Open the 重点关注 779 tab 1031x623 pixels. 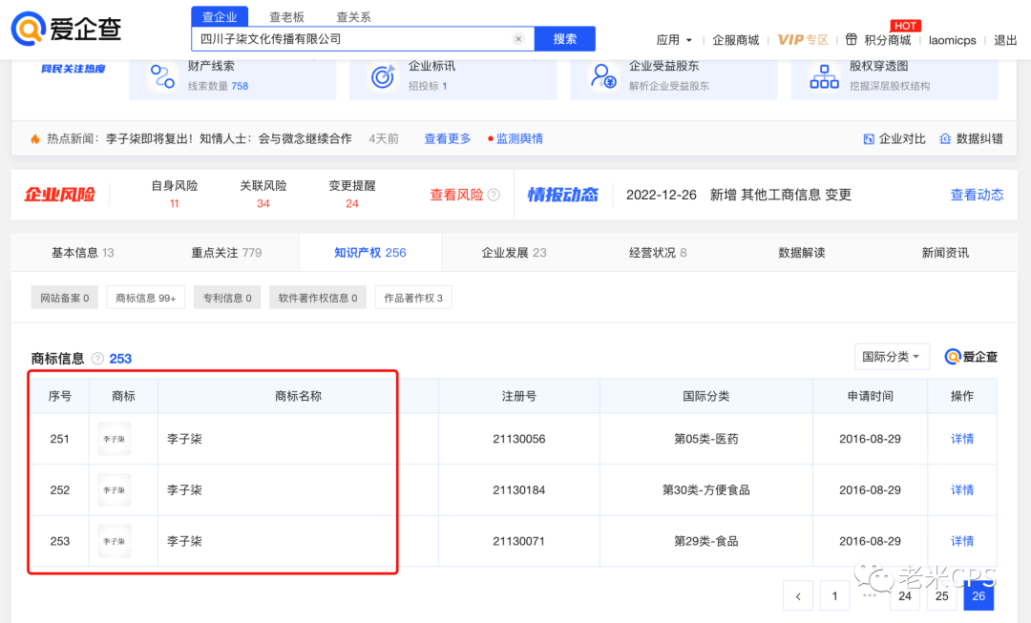click(x=226, y=253)
